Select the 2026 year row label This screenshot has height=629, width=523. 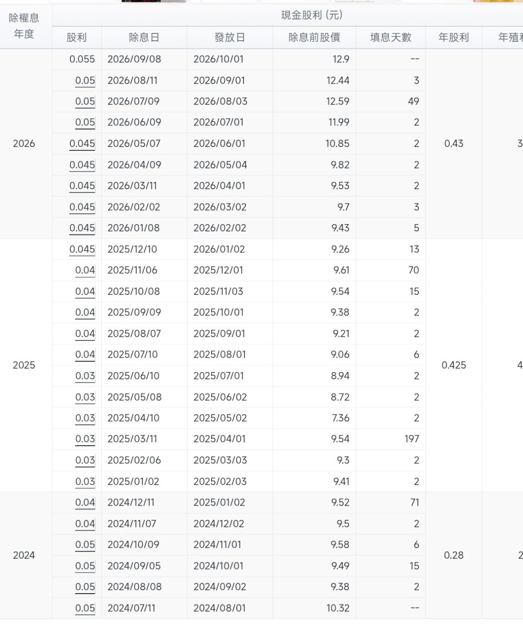click(x=24, y=143)
